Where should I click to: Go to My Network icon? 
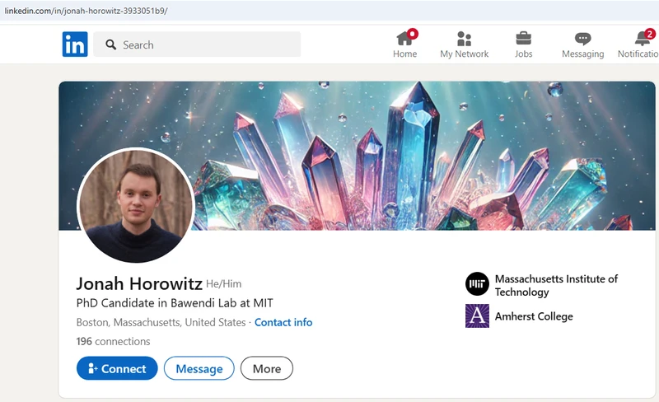(x=464, y=38)
